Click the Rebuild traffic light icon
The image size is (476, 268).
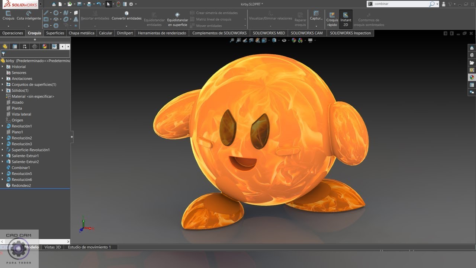click(118, 4)
